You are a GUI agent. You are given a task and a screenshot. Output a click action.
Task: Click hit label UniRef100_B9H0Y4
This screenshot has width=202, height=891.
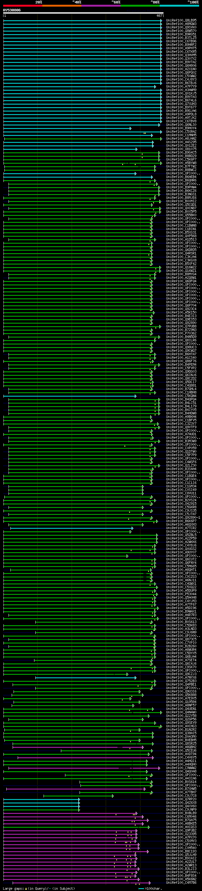coord(181,128)
